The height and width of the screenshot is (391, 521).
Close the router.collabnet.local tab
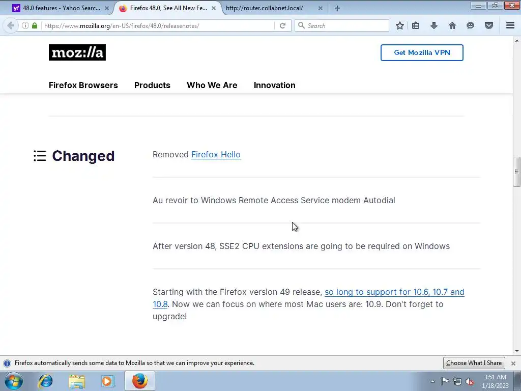(x=321, y=8)
